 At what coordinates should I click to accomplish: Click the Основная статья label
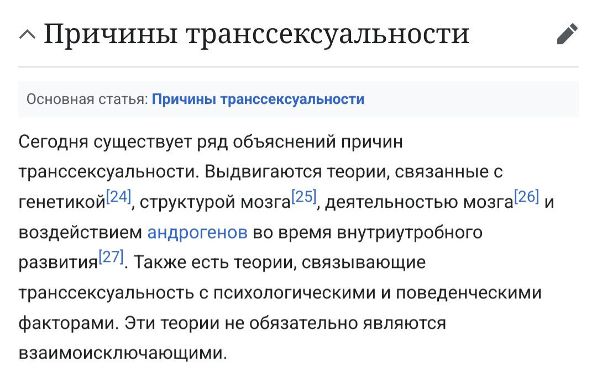pos(87,99)
